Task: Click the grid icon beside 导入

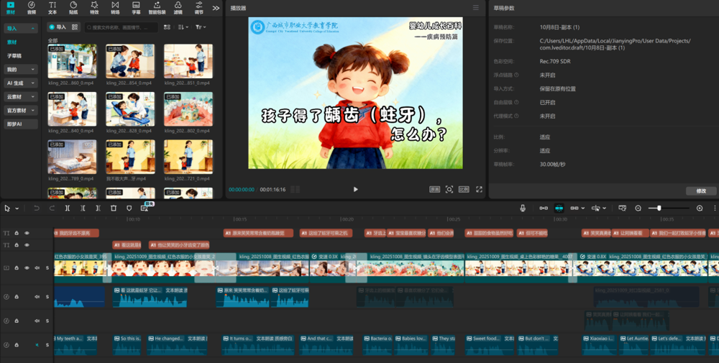Action: 75,27
